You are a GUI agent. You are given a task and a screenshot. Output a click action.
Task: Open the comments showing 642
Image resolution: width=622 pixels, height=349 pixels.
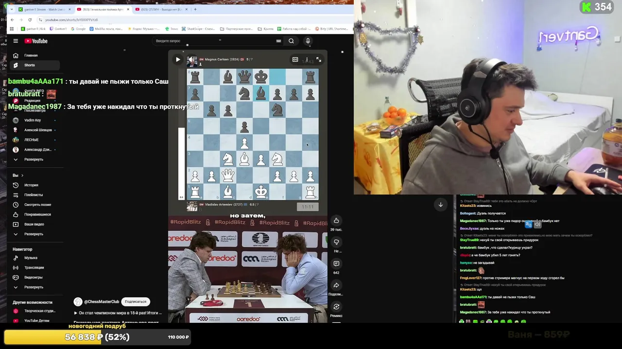point(336,264)
